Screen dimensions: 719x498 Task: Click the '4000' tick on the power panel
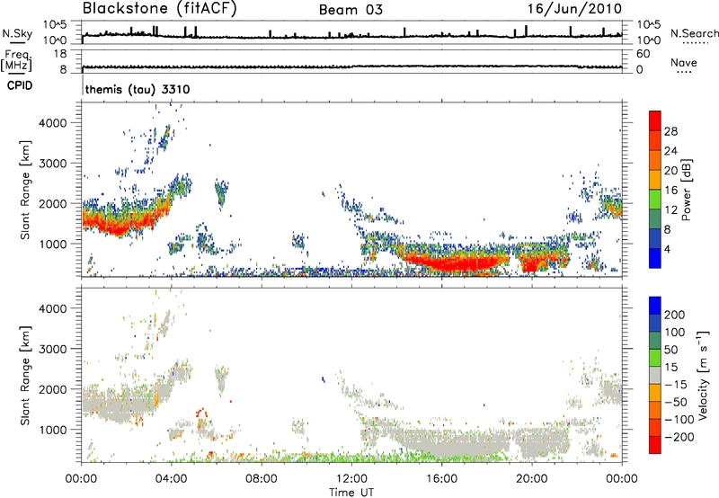[x=53, y=123]
